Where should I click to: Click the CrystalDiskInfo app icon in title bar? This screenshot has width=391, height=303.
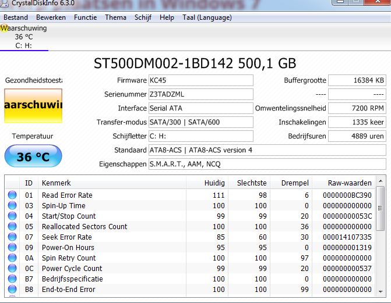[x=4, y=3]
